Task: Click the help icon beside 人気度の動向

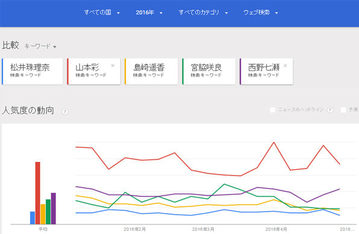Action: pyautogui.click(x=65, y=112)
